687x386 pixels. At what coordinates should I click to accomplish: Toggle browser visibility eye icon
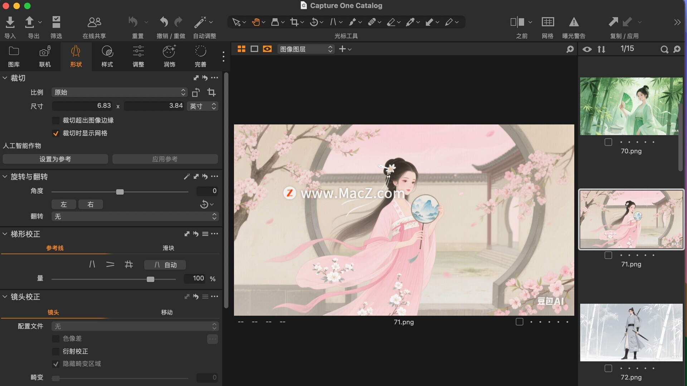587,49
